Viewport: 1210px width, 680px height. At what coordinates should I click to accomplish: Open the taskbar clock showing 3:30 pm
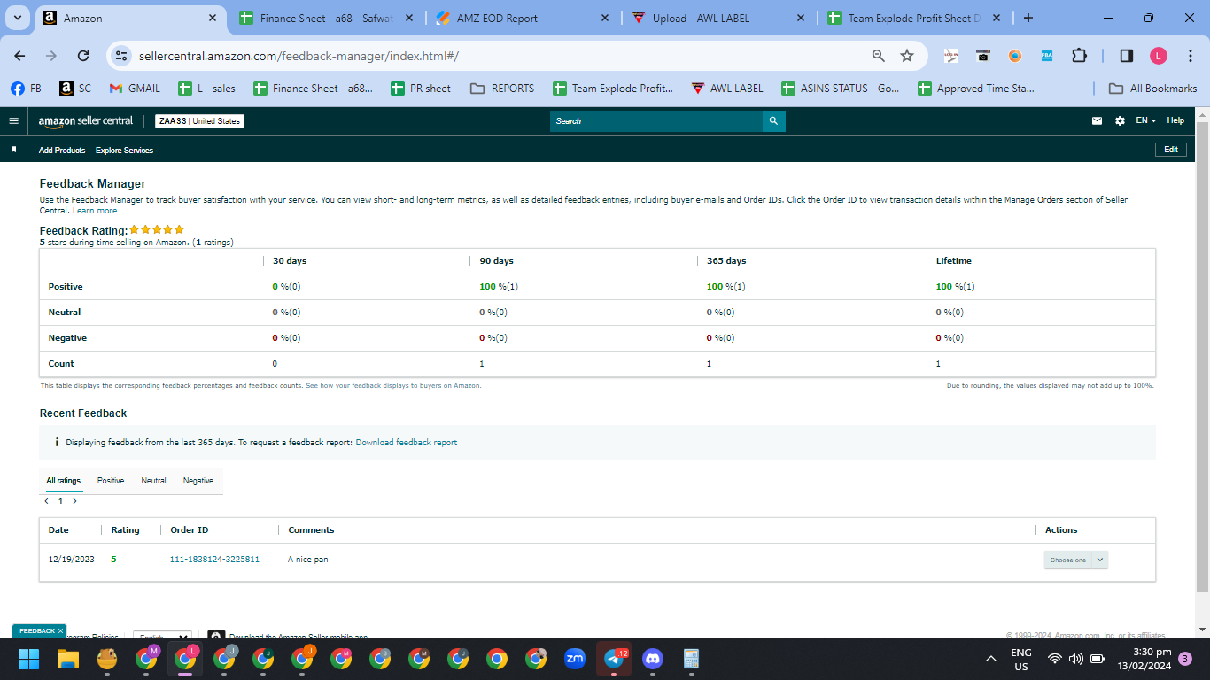tap(1144, 659)
